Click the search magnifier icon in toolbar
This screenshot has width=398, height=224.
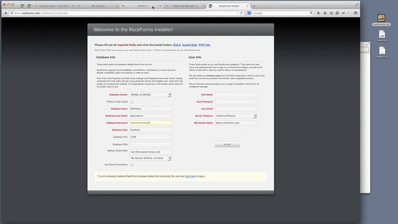[x=311, y=13]
